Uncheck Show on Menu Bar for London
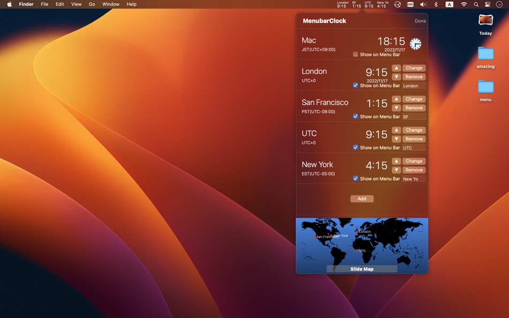Screen dimensions: 509x318 pyautogui.click(x=355, y=85)
